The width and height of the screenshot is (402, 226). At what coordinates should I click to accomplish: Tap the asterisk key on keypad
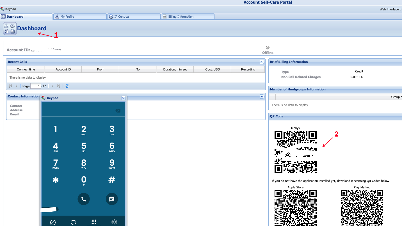[56, 180]
